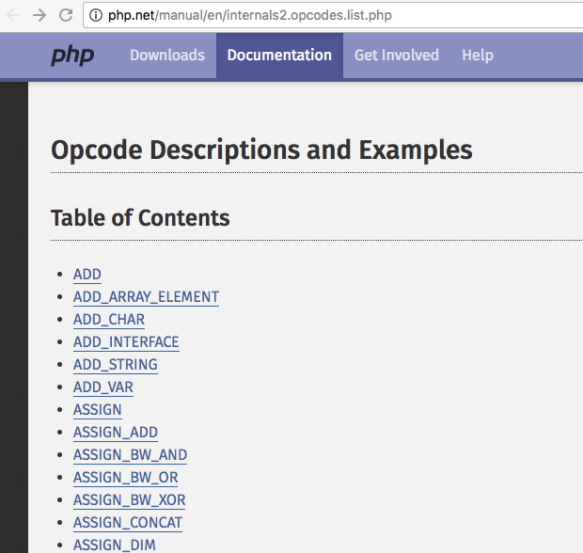Select the Documentation tab
This screenshot has width=583, height=553.
point(279,55)
